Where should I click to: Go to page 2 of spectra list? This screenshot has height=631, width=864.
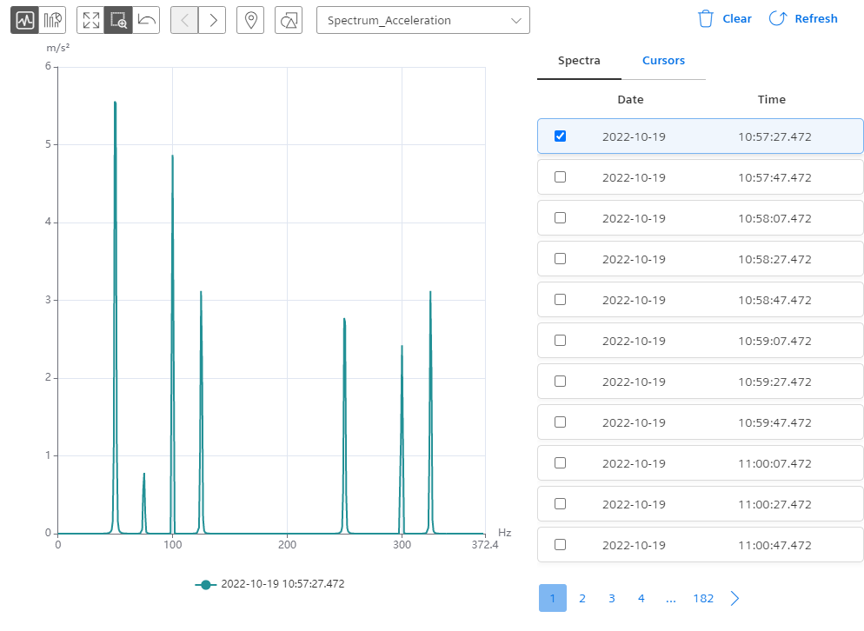tap(582, 599)
